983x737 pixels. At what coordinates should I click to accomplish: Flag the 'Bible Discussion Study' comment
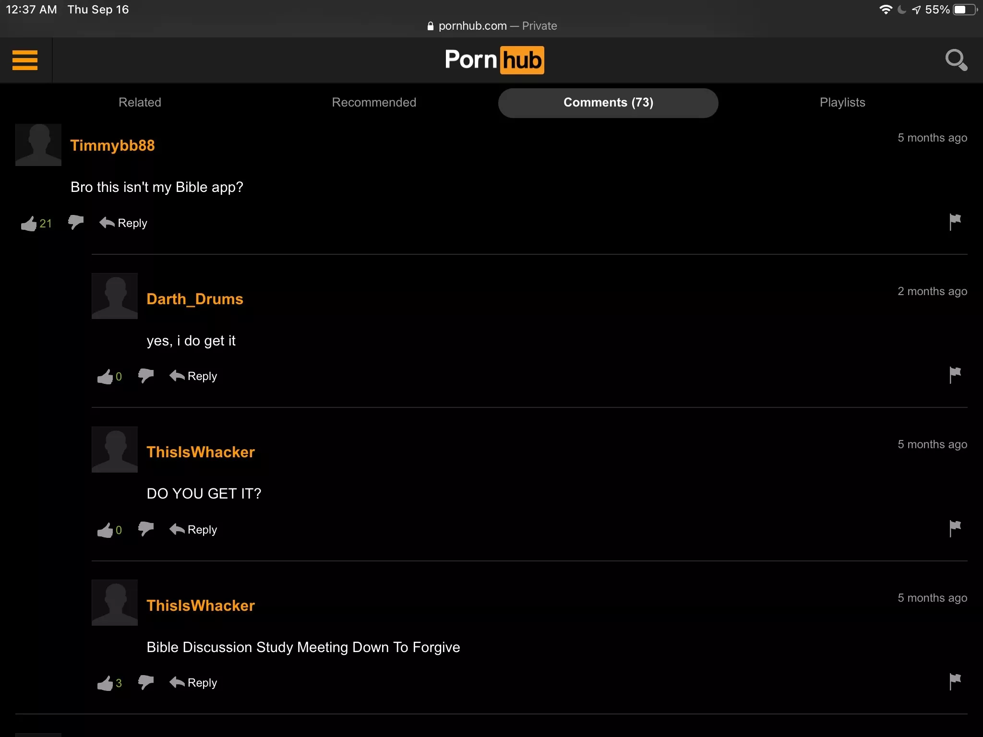point(955,681)
